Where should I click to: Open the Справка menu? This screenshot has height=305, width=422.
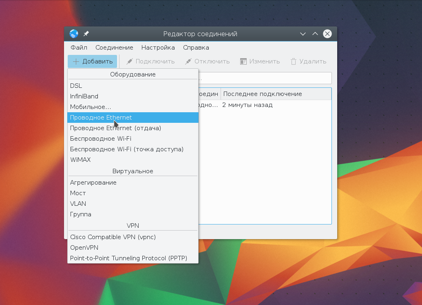[196, 48]
